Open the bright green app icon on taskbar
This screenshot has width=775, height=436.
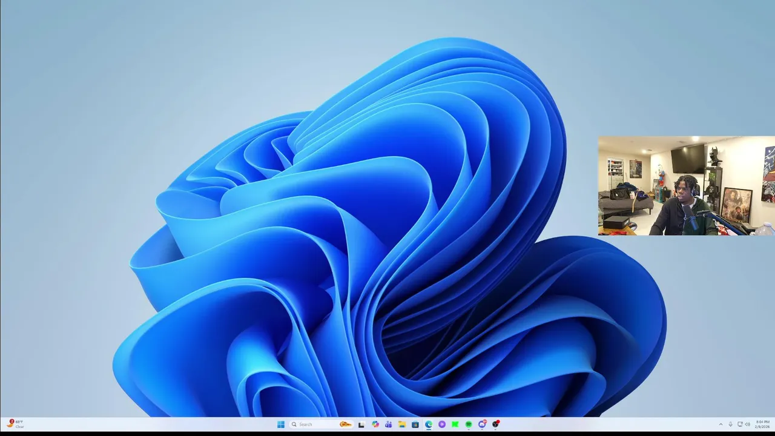[455, 424]
